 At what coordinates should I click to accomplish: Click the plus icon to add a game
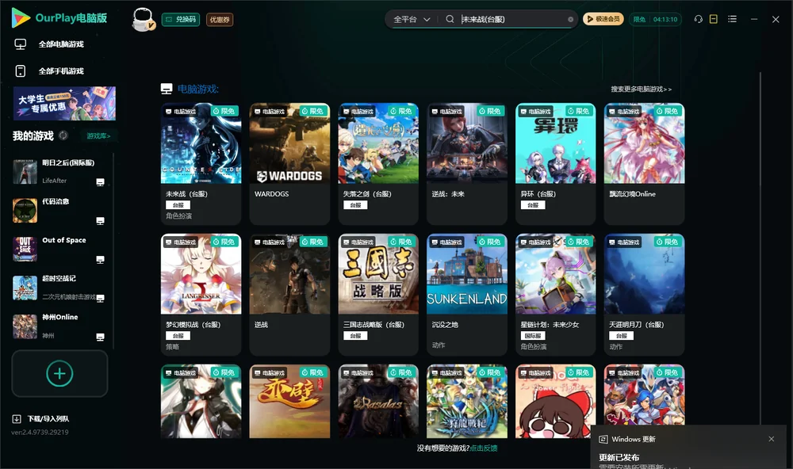tap(59, 373)
